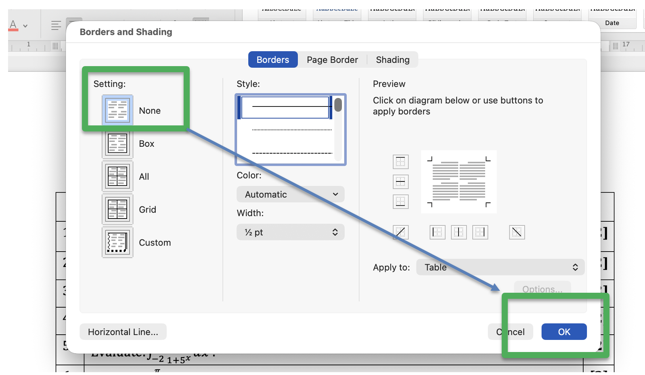Open the font color dropdown arrow in ribbon
This screenshot has height=375, width=645.
point(25,26)
